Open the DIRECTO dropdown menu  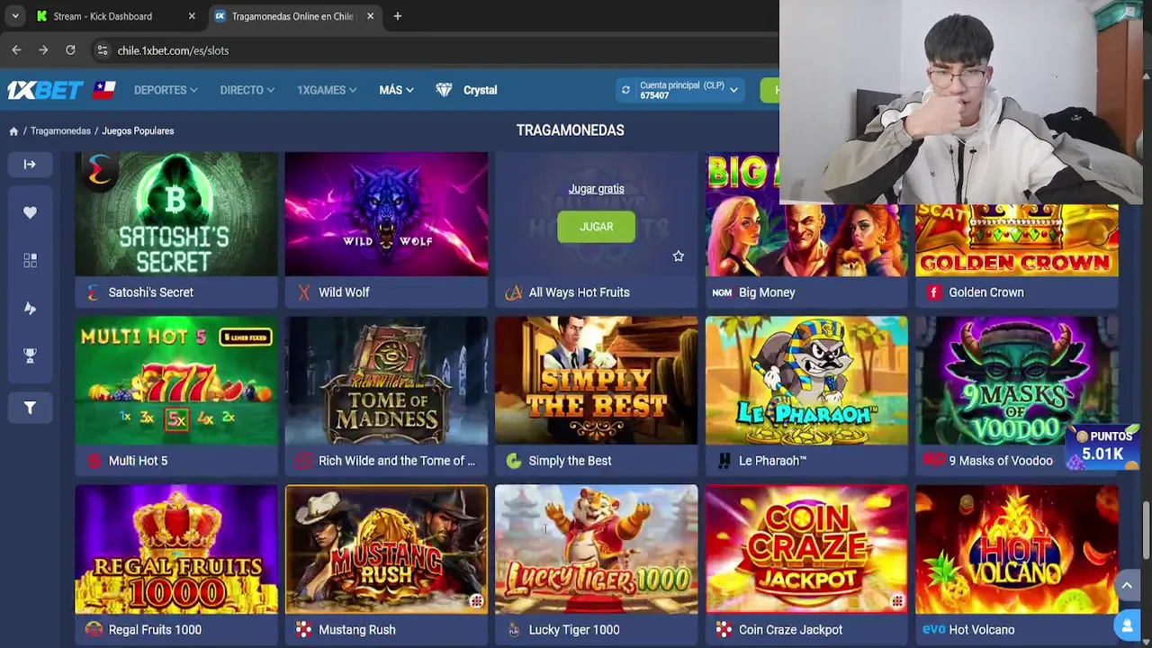(x=247, y=90)
